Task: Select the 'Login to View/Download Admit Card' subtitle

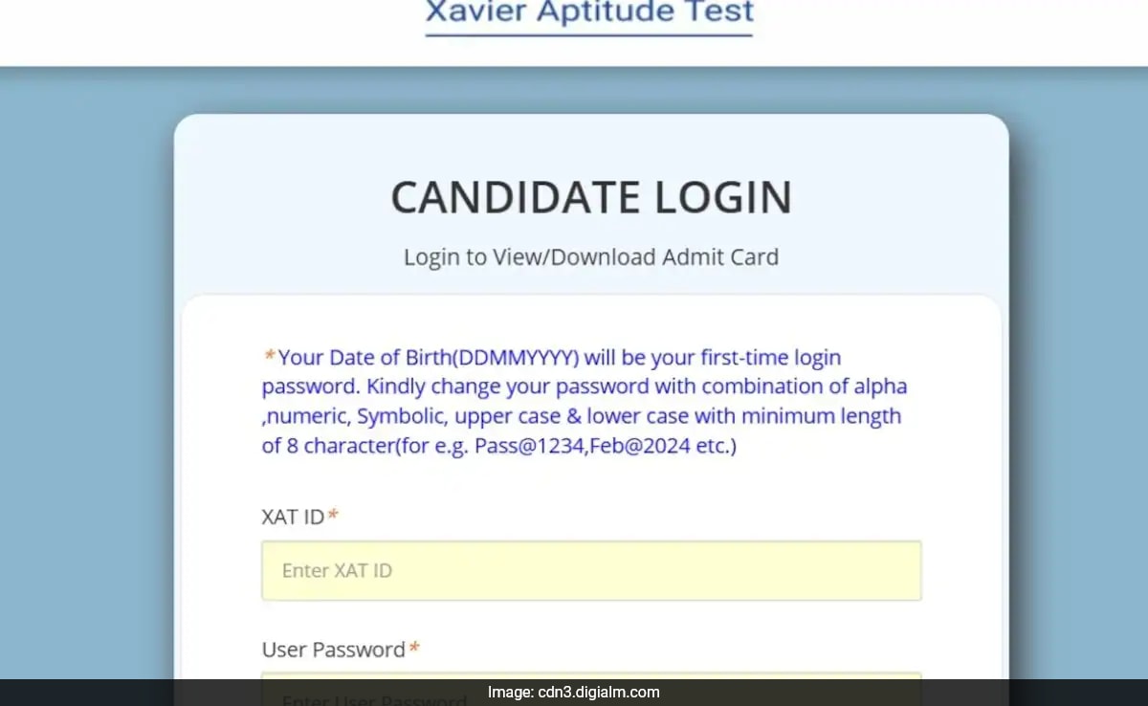Action: (x=590, y=256)
